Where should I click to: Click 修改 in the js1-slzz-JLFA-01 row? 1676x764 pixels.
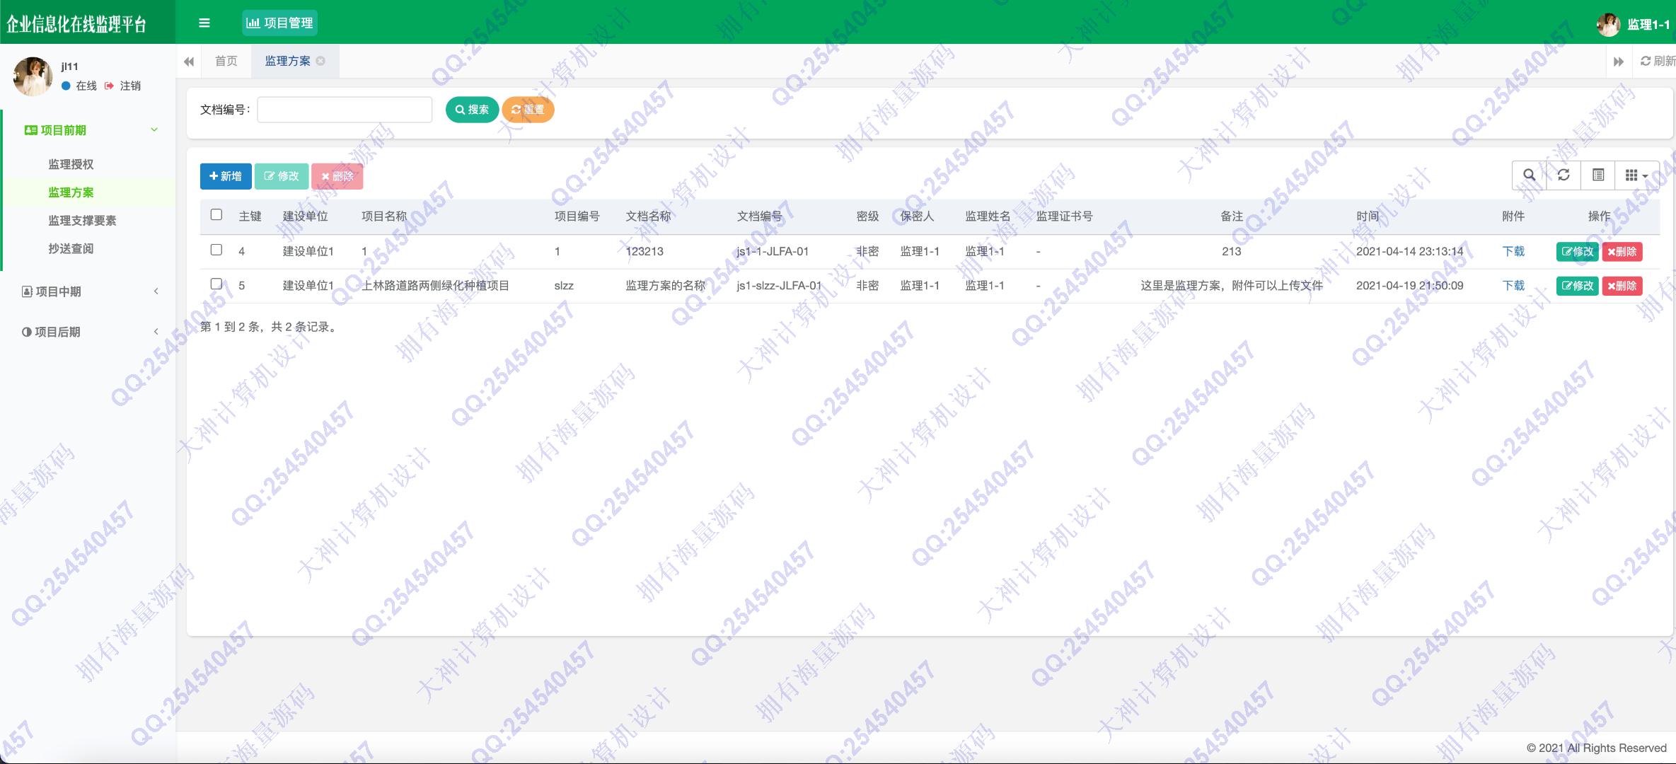coord(1577,286)
